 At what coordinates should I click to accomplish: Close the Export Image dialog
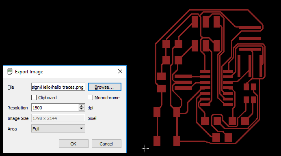(x=120, y=71)
